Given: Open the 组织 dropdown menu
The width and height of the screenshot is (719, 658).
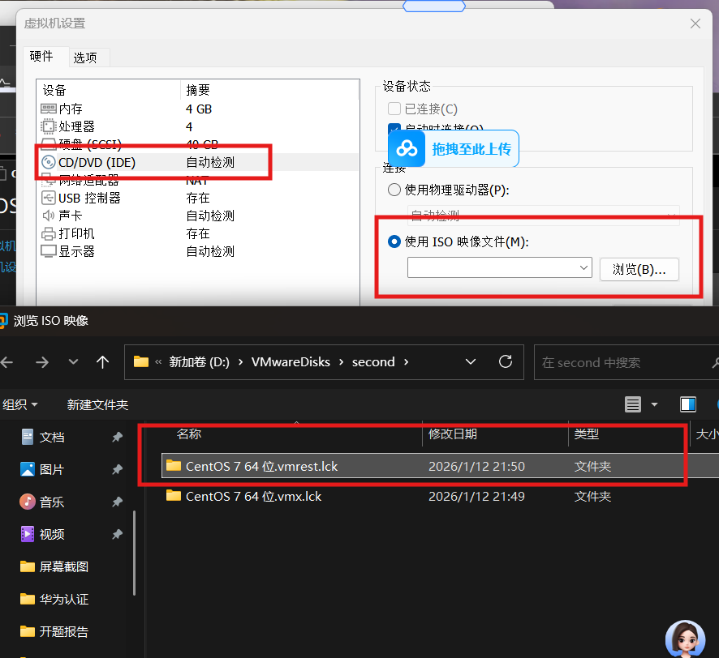Looking at the screenshot, I should 19,405.
